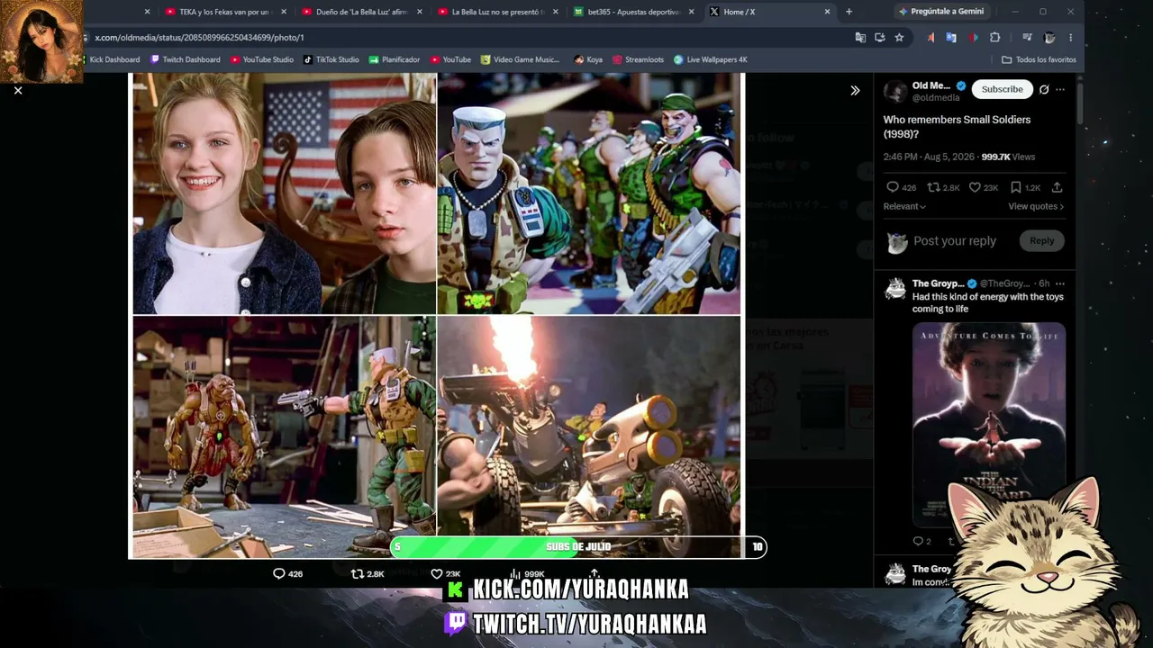Viewport: 1153px width, 648px height.
Task: Open the View quotes link
Action: [1036, 206]
